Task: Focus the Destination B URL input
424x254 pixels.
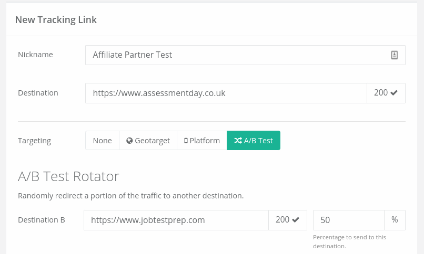Action: (x=176, y=220)
